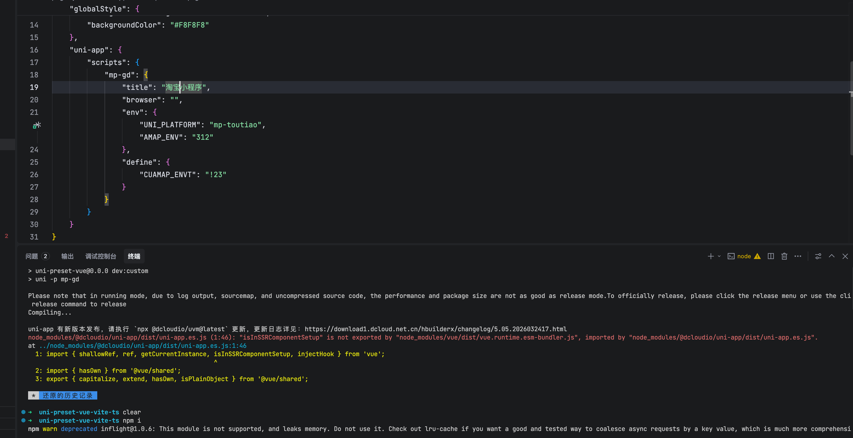The width and height of the screenshot is (853, 438).
Task: Open terminal more actions ellipsis menu
Action: pyautogui.click(x=798, y=256)
